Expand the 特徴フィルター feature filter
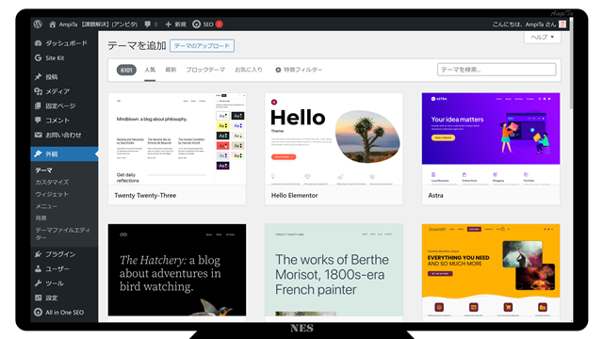 pyautogui.click(x=299, y=70)
